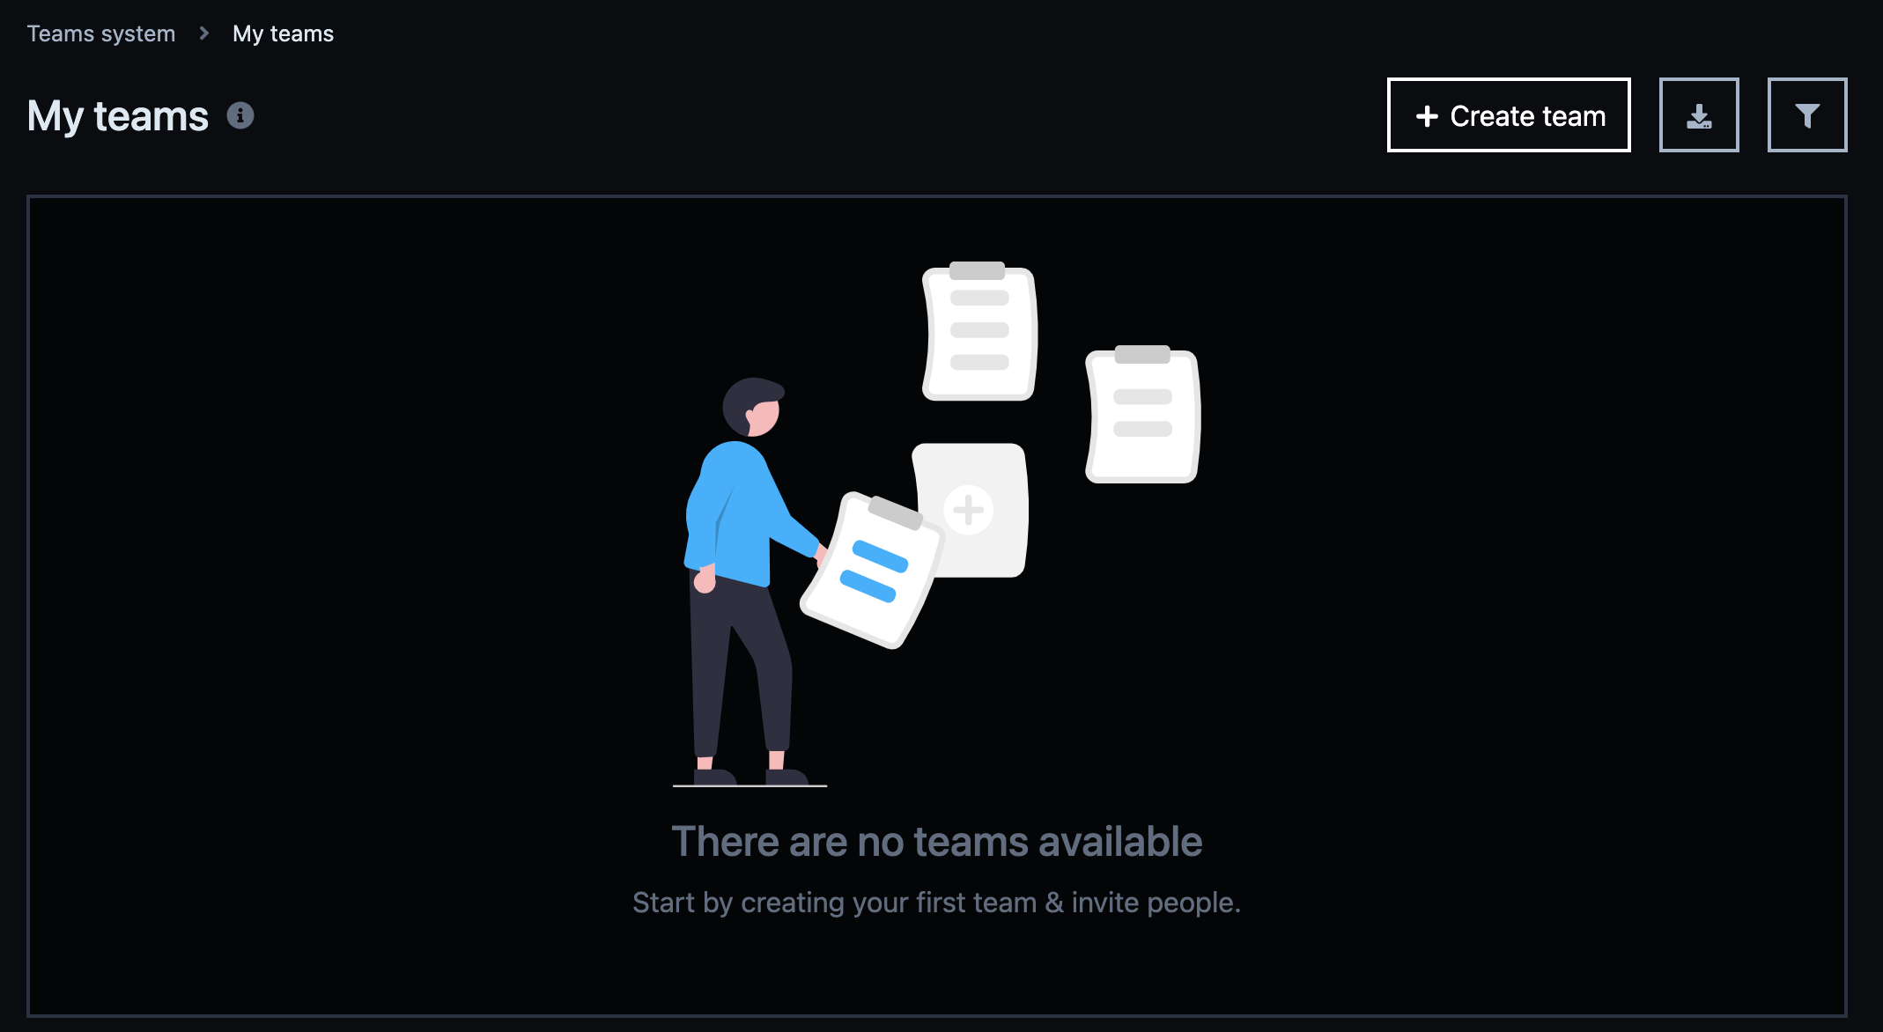This screenshot has height=1032, width=1883.
Task: Click the plus circle on the gray card illustration
Action: tap(968, 510)
